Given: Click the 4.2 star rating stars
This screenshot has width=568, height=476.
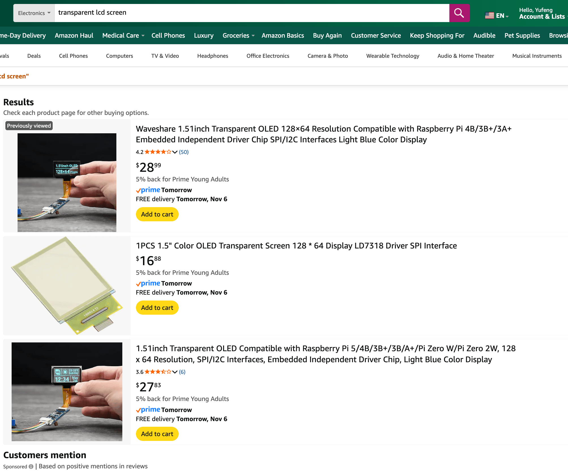Looking at the screenshot, I should 157,152.
